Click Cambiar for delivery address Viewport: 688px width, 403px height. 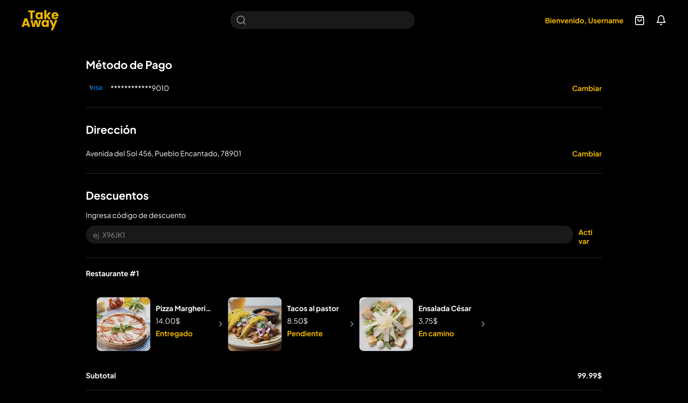(x=586, y=154)
